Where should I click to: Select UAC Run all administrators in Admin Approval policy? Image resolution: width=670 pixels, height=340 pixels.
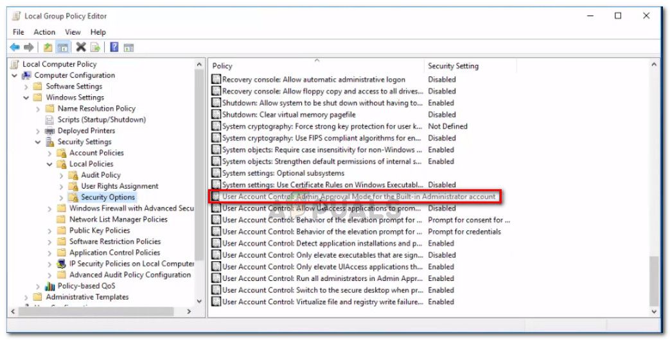(322, 278)
